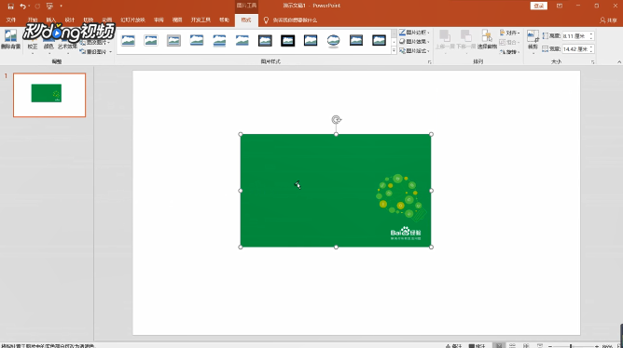
Task: Open the 图片效果 (Picture Effects) dropdown
Action: click(x=414, y=42)
